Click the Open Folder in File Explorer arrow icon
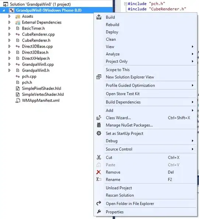 (99, 203)
